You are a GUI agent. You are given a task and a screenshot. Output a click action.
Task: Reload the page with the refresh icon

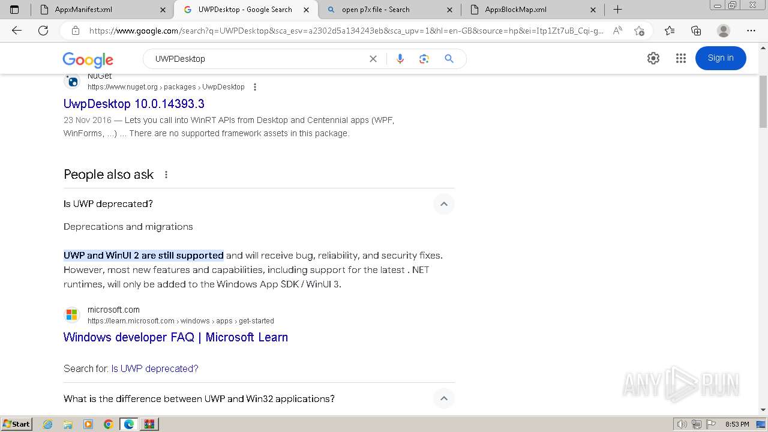(x=43, y=31)
